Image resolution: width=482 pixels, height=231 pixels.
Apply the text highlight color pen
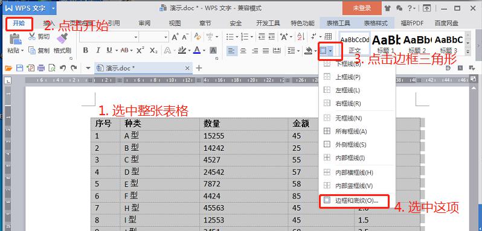tap(182, 50)
